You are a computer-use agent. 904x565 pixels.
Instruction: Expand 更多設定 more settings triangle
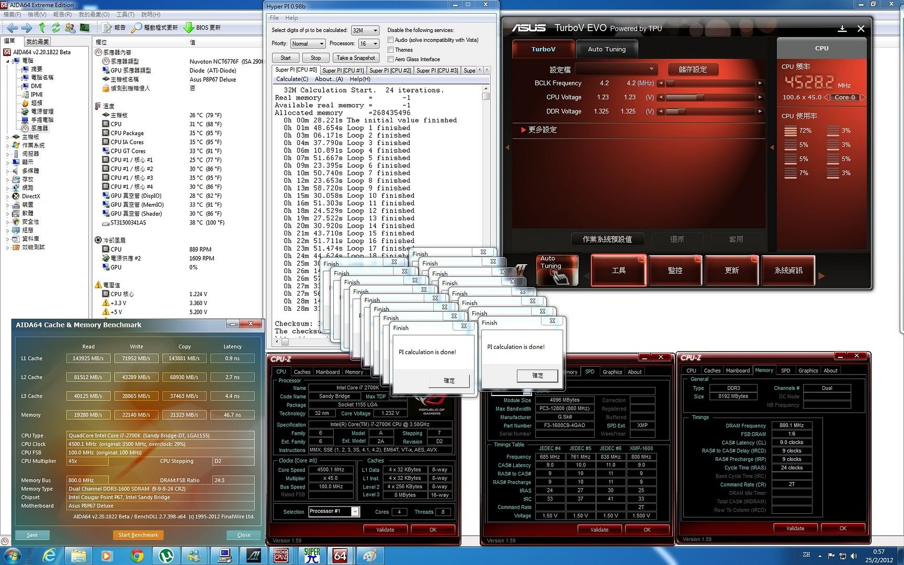point(523,130)
